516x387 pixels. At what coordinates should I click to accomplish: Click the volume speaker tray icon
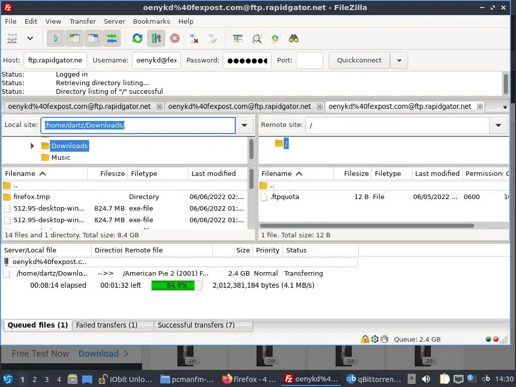426,379
